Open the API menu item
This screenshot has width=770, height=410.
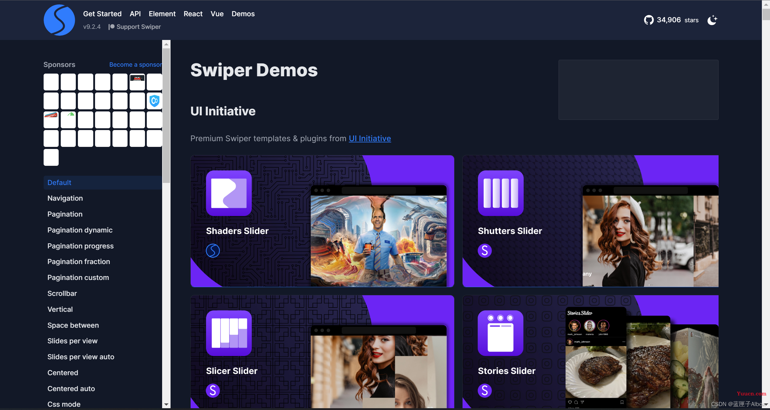tap(135, 14)
